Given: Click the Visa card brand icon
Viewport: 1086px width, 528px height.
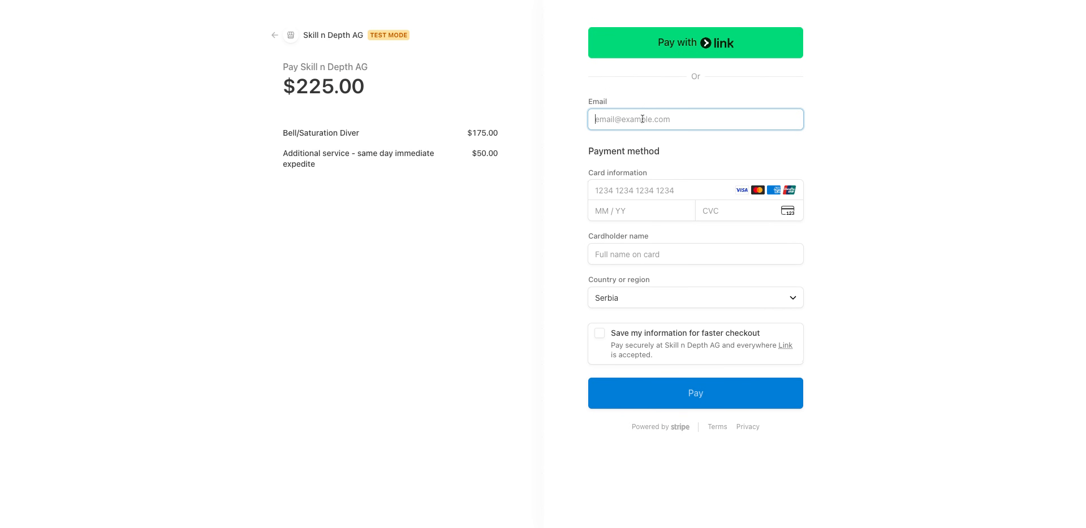Looking at the screenshot, I should 742,190.
